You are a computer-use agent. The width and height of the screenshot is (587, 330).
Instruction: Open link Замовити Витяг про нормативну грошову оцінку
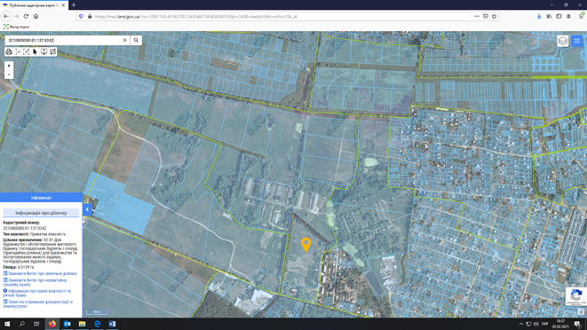tap(35, 282)
